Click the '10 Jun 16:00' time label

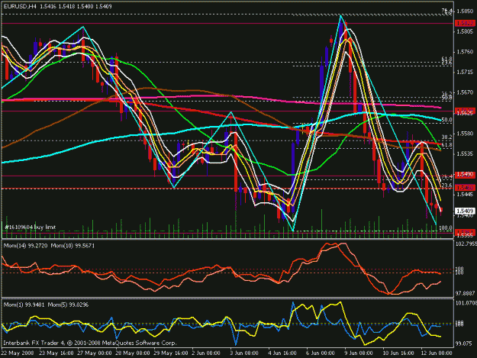click(x=398, y=353)
